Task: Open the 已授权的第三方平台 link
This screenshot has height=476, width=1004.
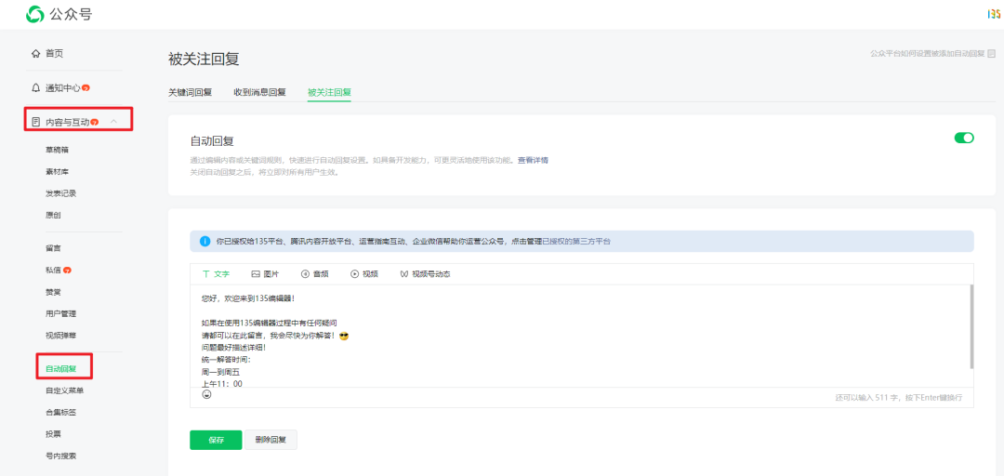Action: (576, 242)
